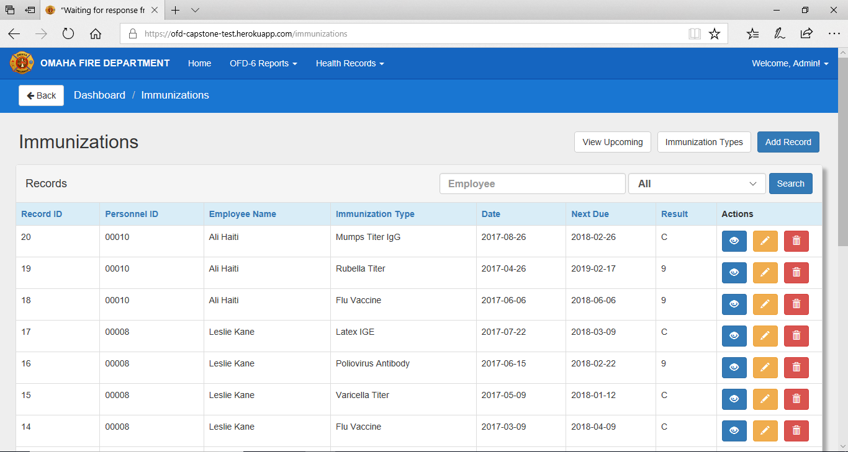This screenshot has height=452, width=848.
Task: Go back in browser history
Action: [14, 34]
